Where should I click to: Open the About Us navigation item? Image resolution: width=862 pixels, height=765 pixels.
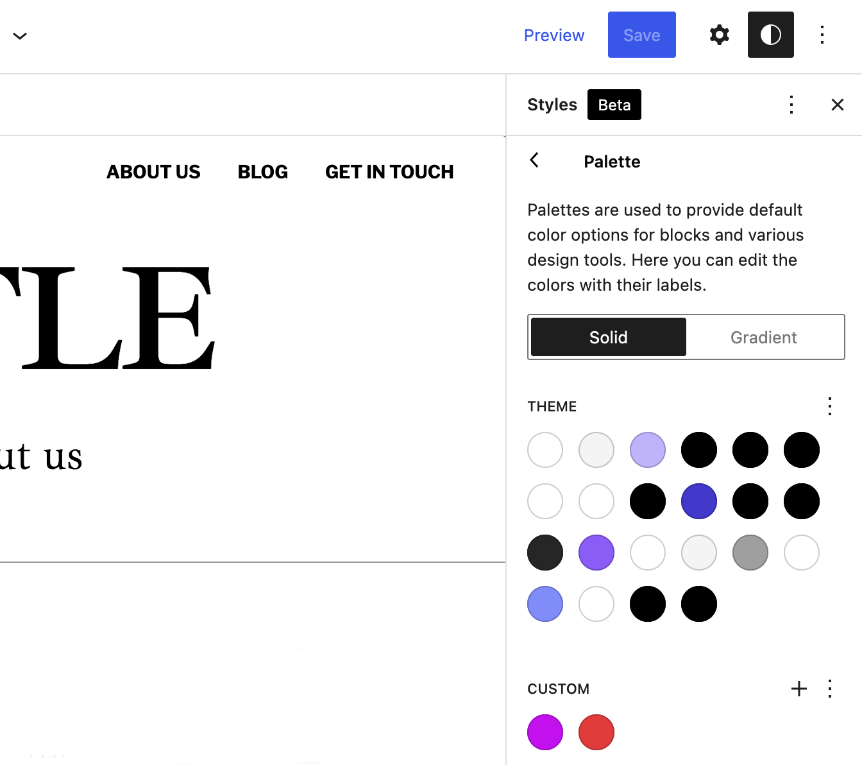pyautogui.click(x=153, y=172)
